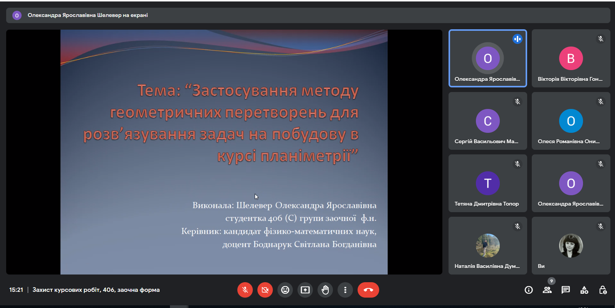Click Тетяна Дмитрівна Топор participant tile
Screen dimensions: 615x308
pyautogui.click(x=488, y=183)
